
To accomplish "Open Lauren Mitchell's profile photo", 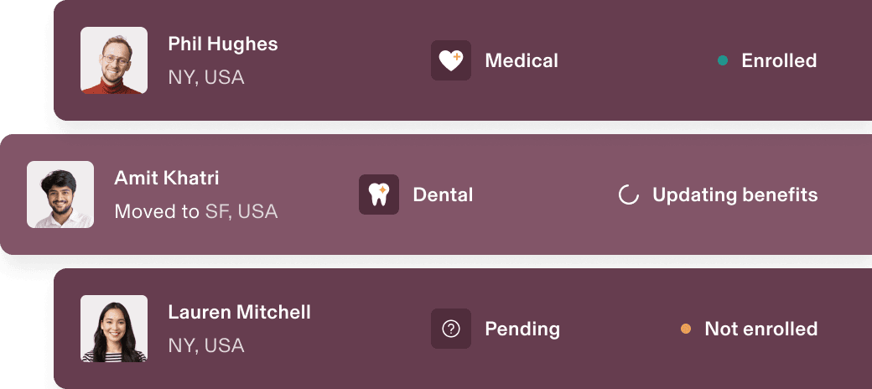I will [x=114, y=329].
